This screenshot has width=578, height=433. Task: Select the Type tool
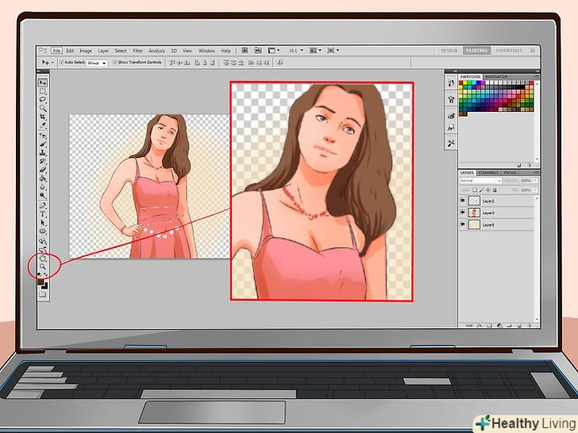coord(43,214)
